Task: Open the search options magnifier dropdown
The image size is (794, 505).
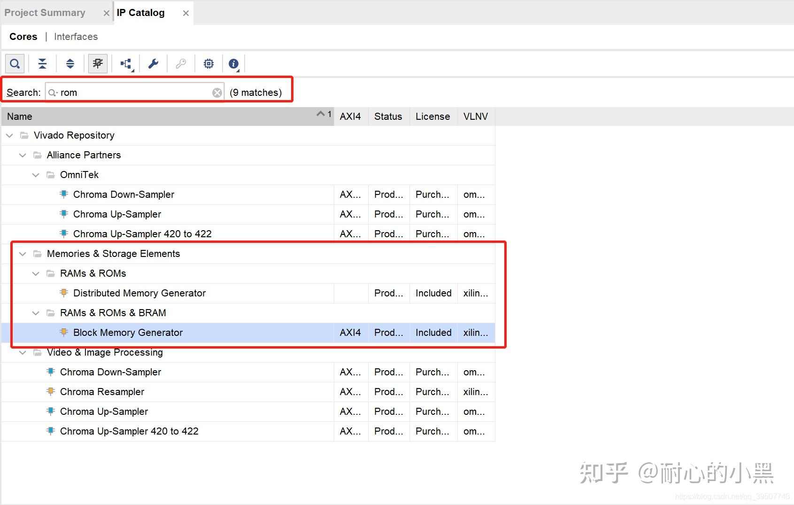Action: coord(53,93)
